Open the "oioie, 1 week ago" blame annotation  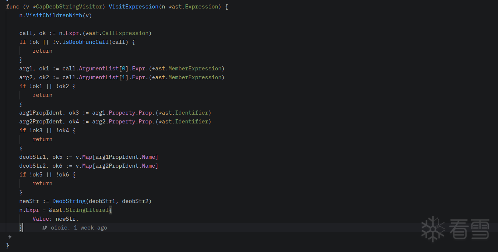click(x=79, y=228)
